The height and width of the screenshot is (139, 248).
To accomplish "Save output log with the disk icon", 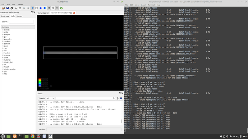I will coord(121,99).
